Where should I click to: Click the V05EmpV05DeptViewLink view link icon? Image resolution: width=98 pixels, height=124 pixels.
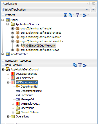[x=22, y=46]
